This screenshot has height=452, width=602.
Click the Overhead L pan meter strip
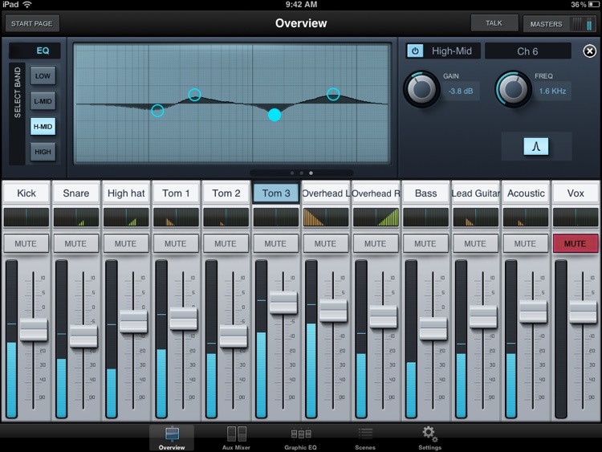326,217
